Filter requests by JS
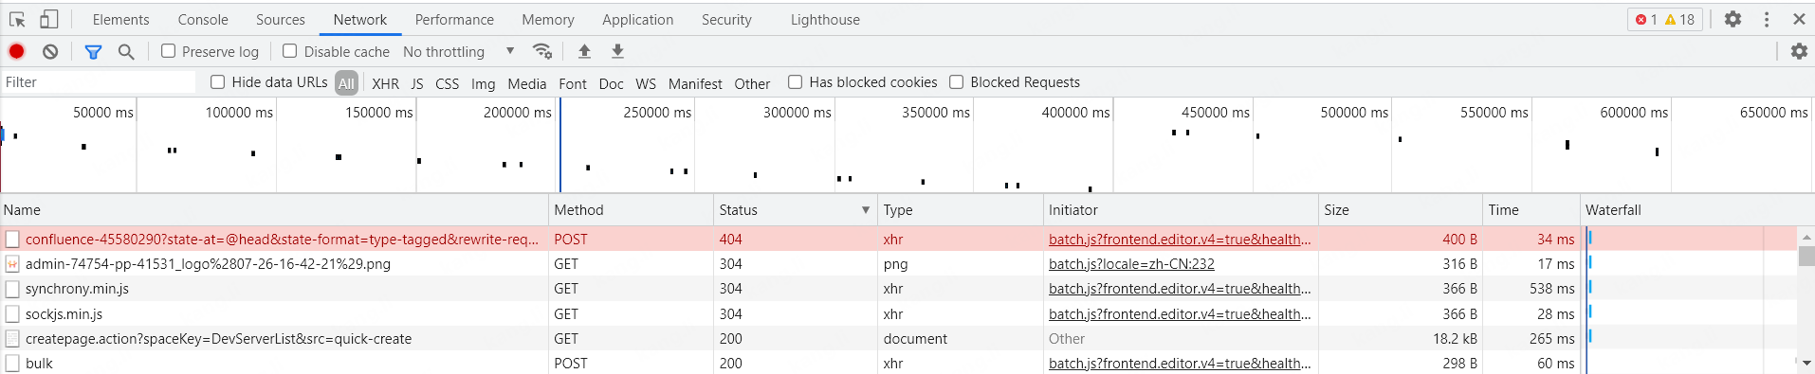The image size is (1815, 374). pyautogui.click(x=417, y=83)
